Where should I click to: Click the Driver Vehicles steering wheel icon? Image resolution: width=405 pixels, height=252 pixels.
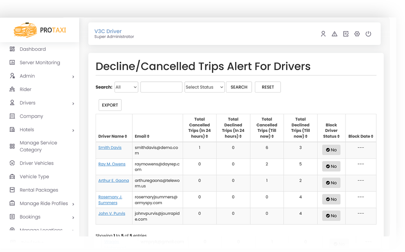[x=12, y=163]
